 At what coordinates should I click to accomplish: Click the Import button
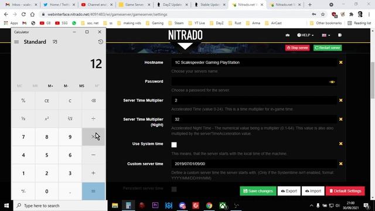tap(313, 191)
